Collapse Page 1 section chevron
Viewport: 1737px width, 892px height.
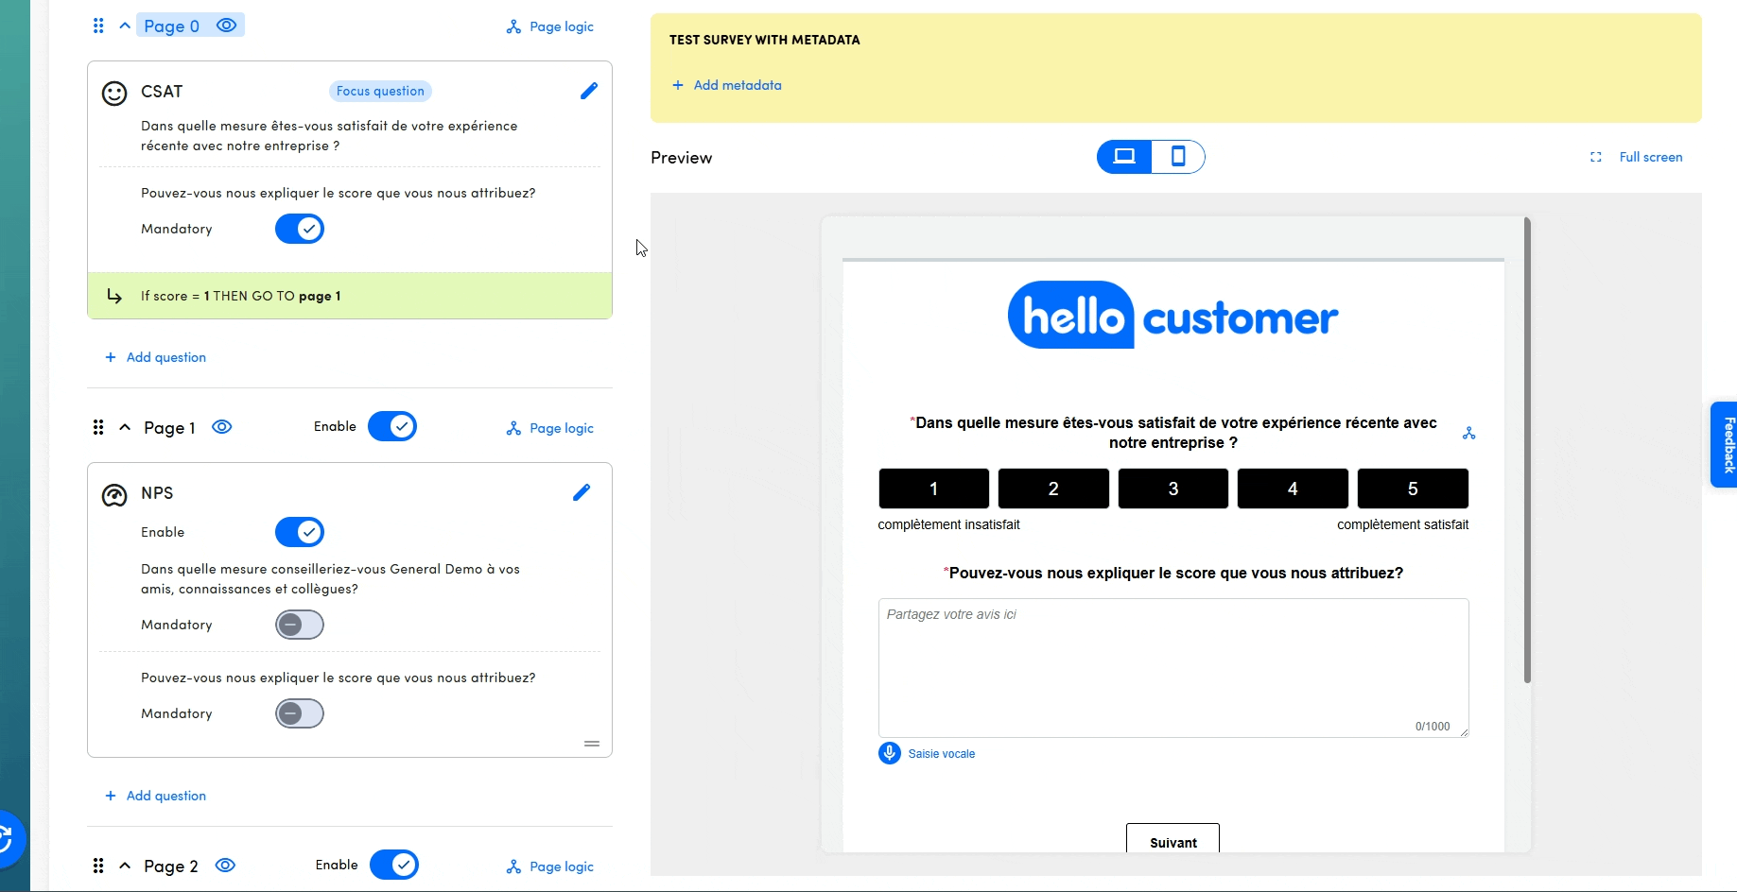tap(125, 427)
